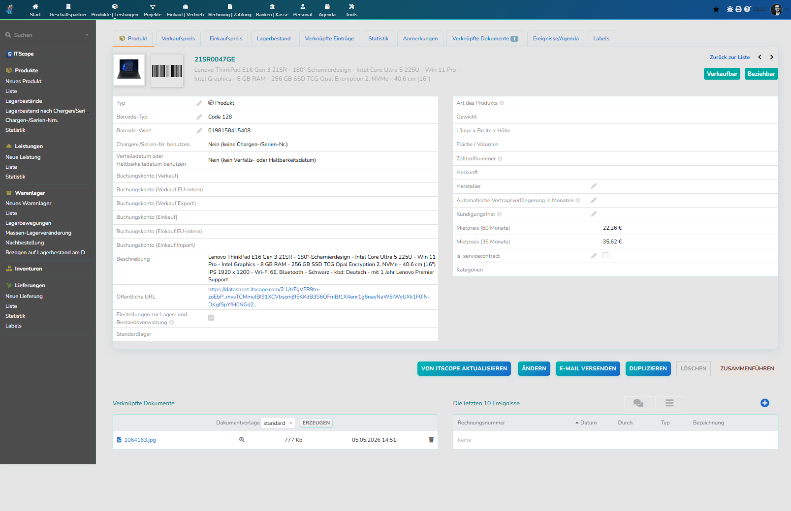
Task: Toggle the Verkaufbar status badge
Action: click(x=722, y=74)
